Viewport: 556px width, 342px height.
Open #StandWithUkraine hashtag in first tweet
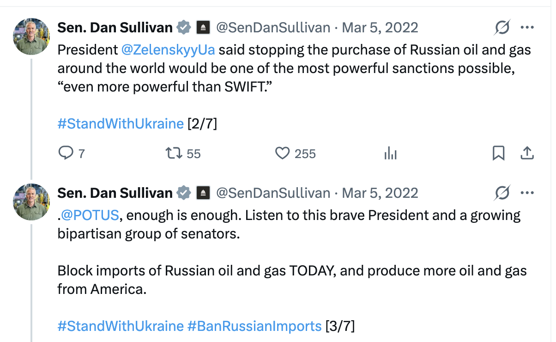click(121, 123)
